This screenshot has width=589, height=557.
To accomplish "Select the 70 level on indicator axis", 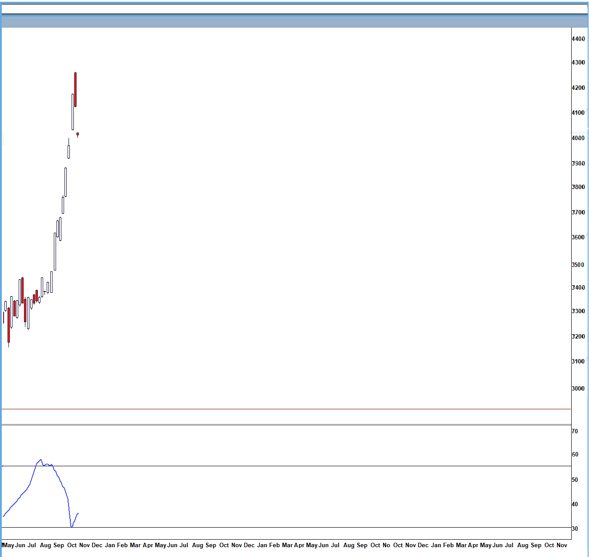I will click(575, 432).
